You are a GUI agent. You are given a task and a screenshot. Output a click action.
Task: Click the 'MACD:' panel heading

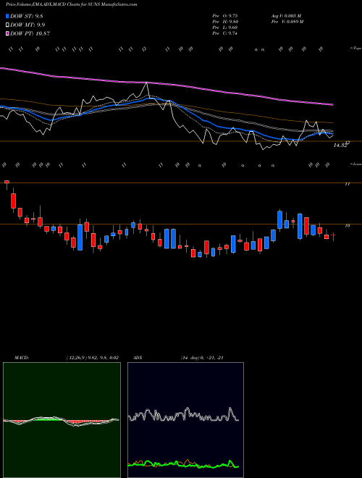click(21, 358)
